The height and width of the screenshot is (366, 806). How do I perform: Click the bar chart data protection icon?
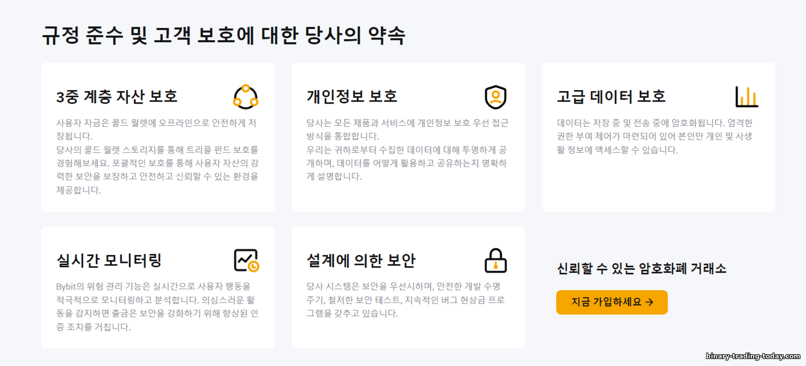[x=747, y=97]
